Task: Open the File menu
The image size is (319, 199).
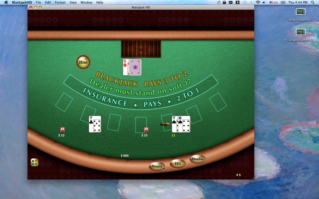Action: coord(38,2)
